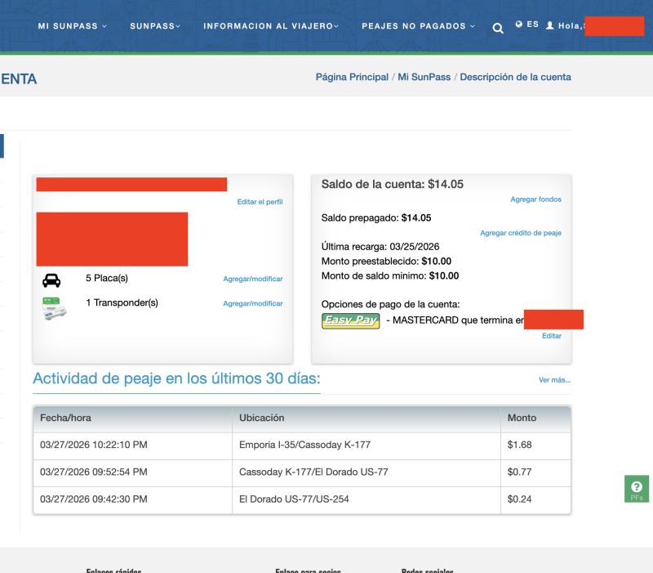This screenshot has height=573, width=653.
Task: Click the user profile icon
Action: point(550,25)
